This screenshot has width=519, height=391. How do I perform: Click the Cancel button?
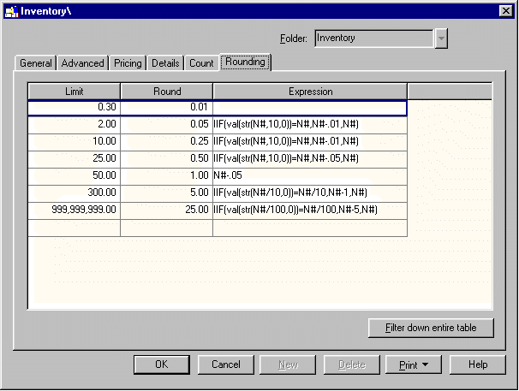pyautogui.click(x=226, y=364)
